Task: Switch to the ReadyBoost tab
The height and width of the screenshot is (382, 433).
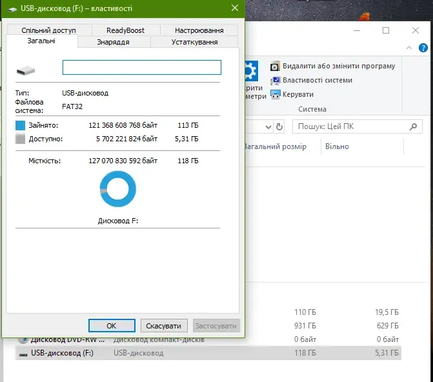Action: tap(126, 30)
